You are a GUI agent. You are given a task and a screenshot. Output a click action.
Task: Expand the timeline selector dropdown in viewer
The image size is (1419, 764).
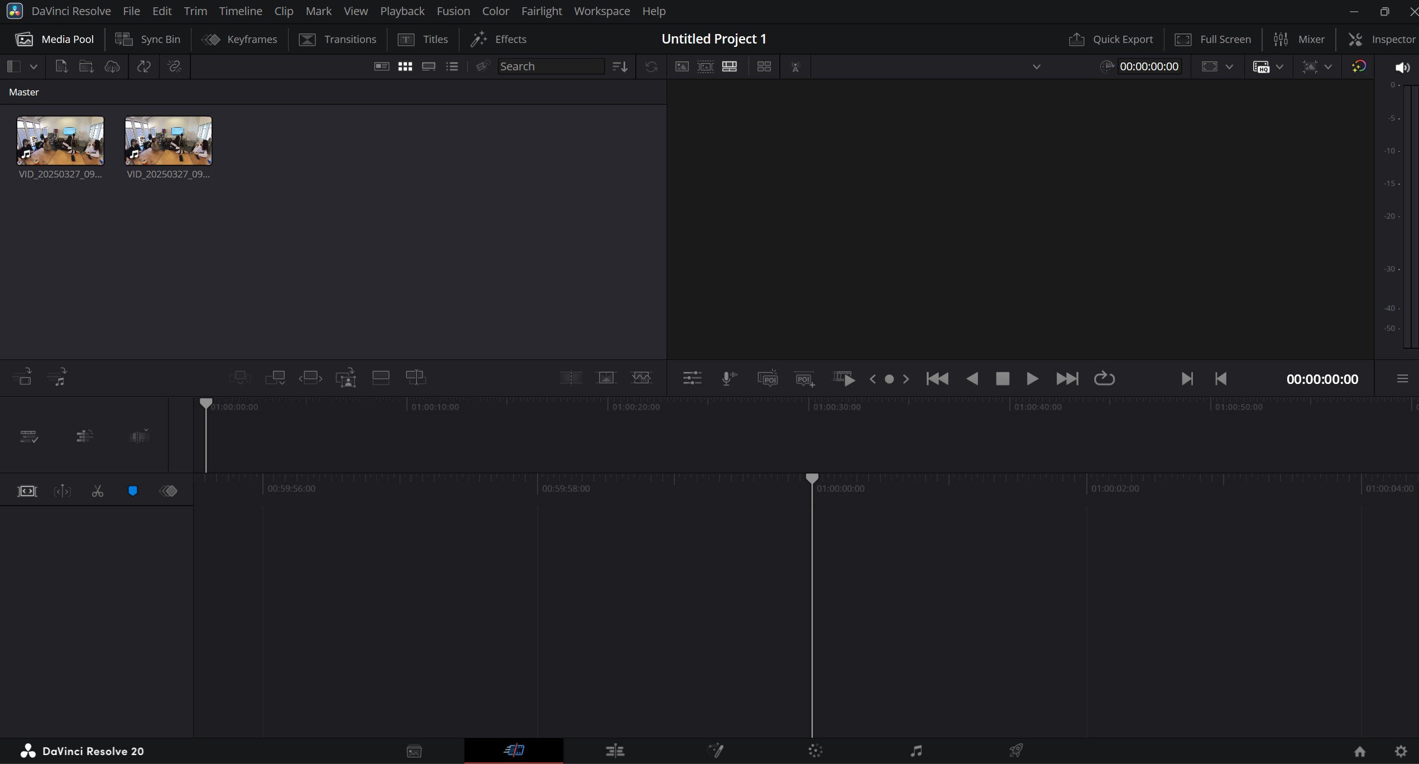(x=1036, y=66)
